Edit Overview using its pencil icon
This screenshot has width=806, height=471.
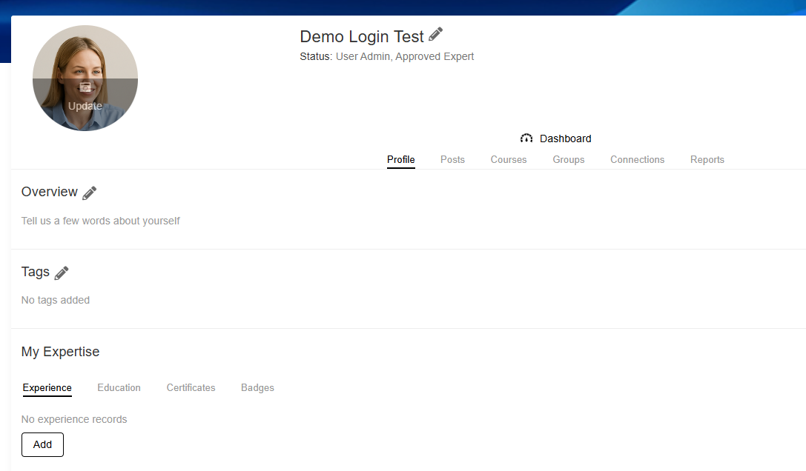(x=89, y=193)
